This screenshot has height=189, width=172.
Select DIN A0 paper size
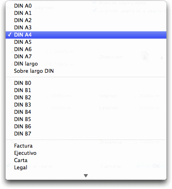(86, 6)
